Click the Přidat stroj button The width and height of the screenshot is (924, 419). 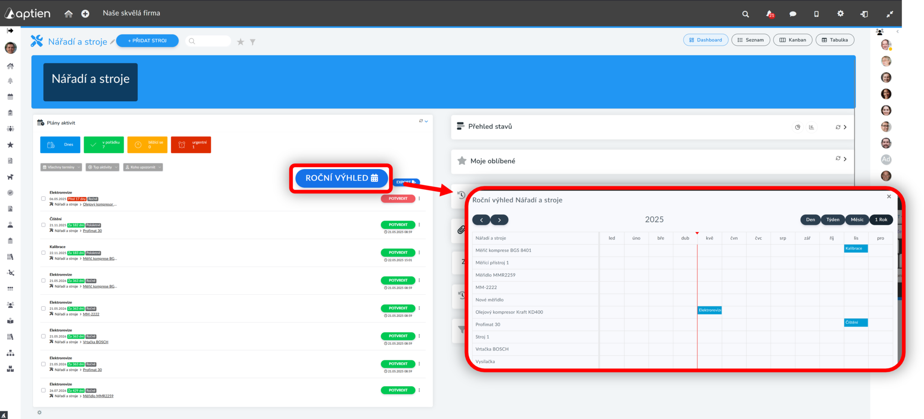pyautogui.click(x=147, y=41)
